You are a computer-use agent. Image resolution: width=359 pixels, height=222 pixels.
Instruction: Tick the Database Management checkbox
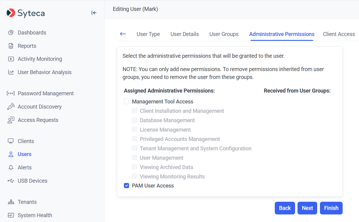[135, 120]
